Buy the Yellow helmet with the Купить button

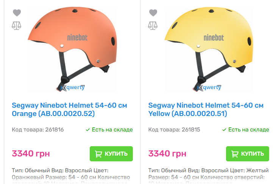click(248, 154)
